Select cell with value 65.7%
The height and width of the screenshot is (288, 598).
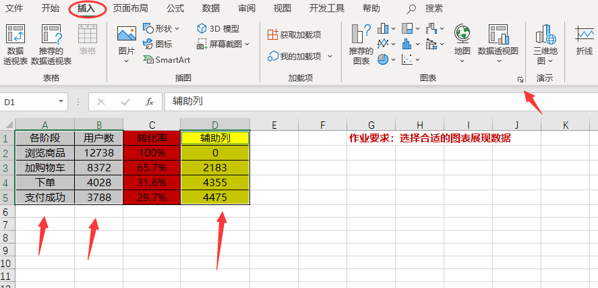pyautogui.click(x=152, y=167)
